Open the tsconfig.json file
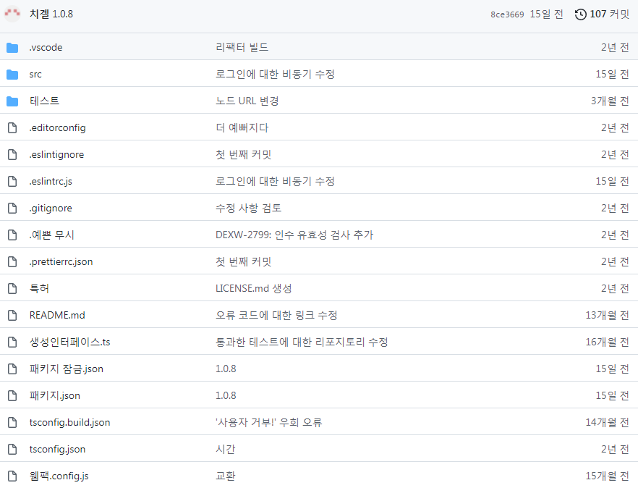The height and width of the screenshot is (488, 638). [57, 450]
